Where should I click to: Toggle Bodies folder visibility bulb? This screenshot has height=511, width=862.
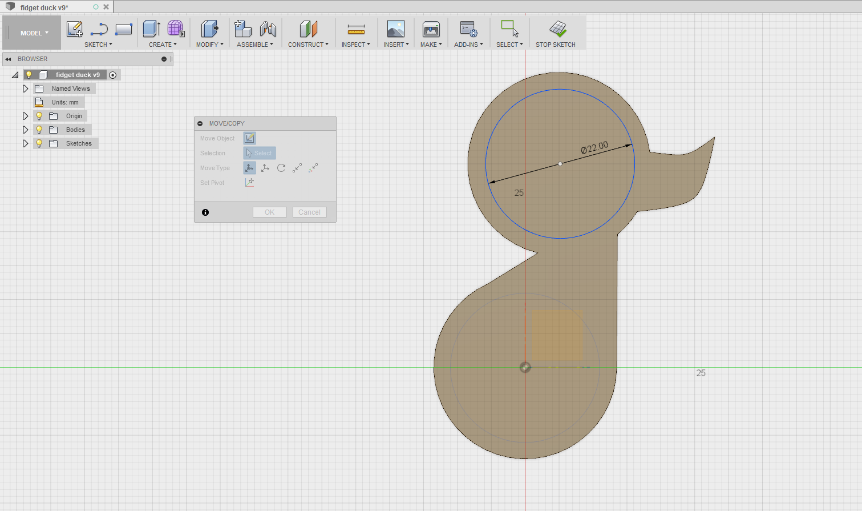[x=39, y=130]
